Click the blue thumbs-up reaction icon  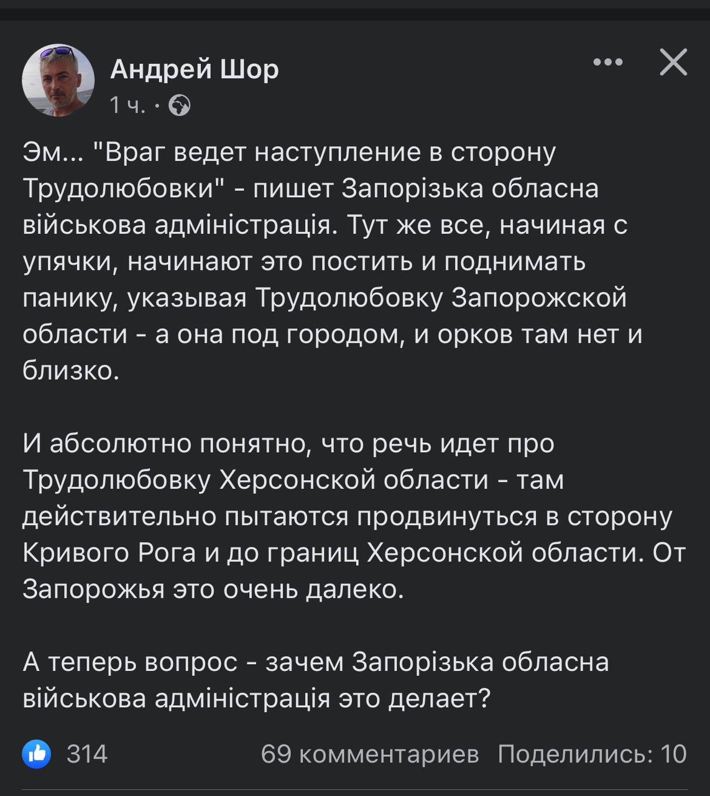tap(37, 754)
